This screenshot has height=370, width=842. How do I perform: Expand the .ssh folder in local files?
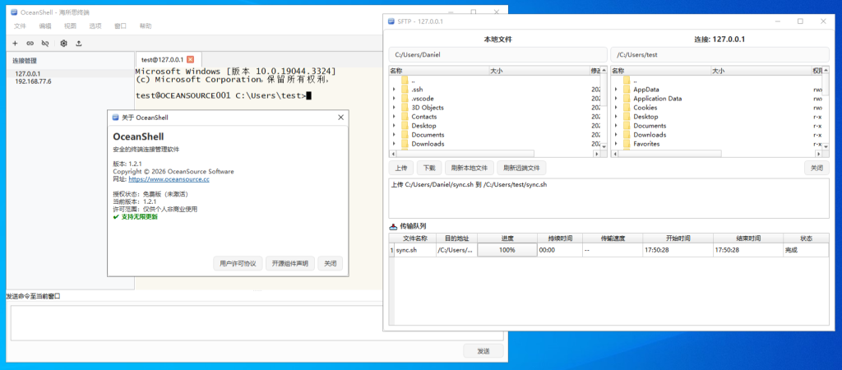(x=394, y=90)
